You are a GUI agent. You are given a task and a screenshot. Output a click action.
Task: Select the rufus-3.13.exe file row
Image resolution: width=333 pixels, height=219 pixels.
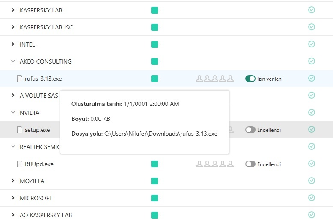pyautogui.click(x=166, y=79)
